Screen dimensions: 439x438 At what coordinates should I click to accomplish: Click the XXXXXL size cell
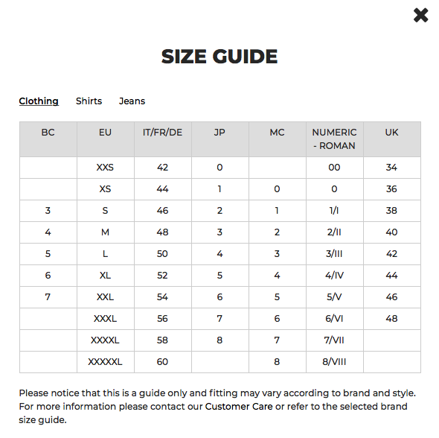point(105,362)
